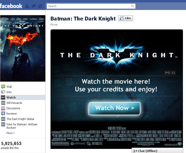Click the Reviews star icon
Screen dimensions: 186x153
3,114
